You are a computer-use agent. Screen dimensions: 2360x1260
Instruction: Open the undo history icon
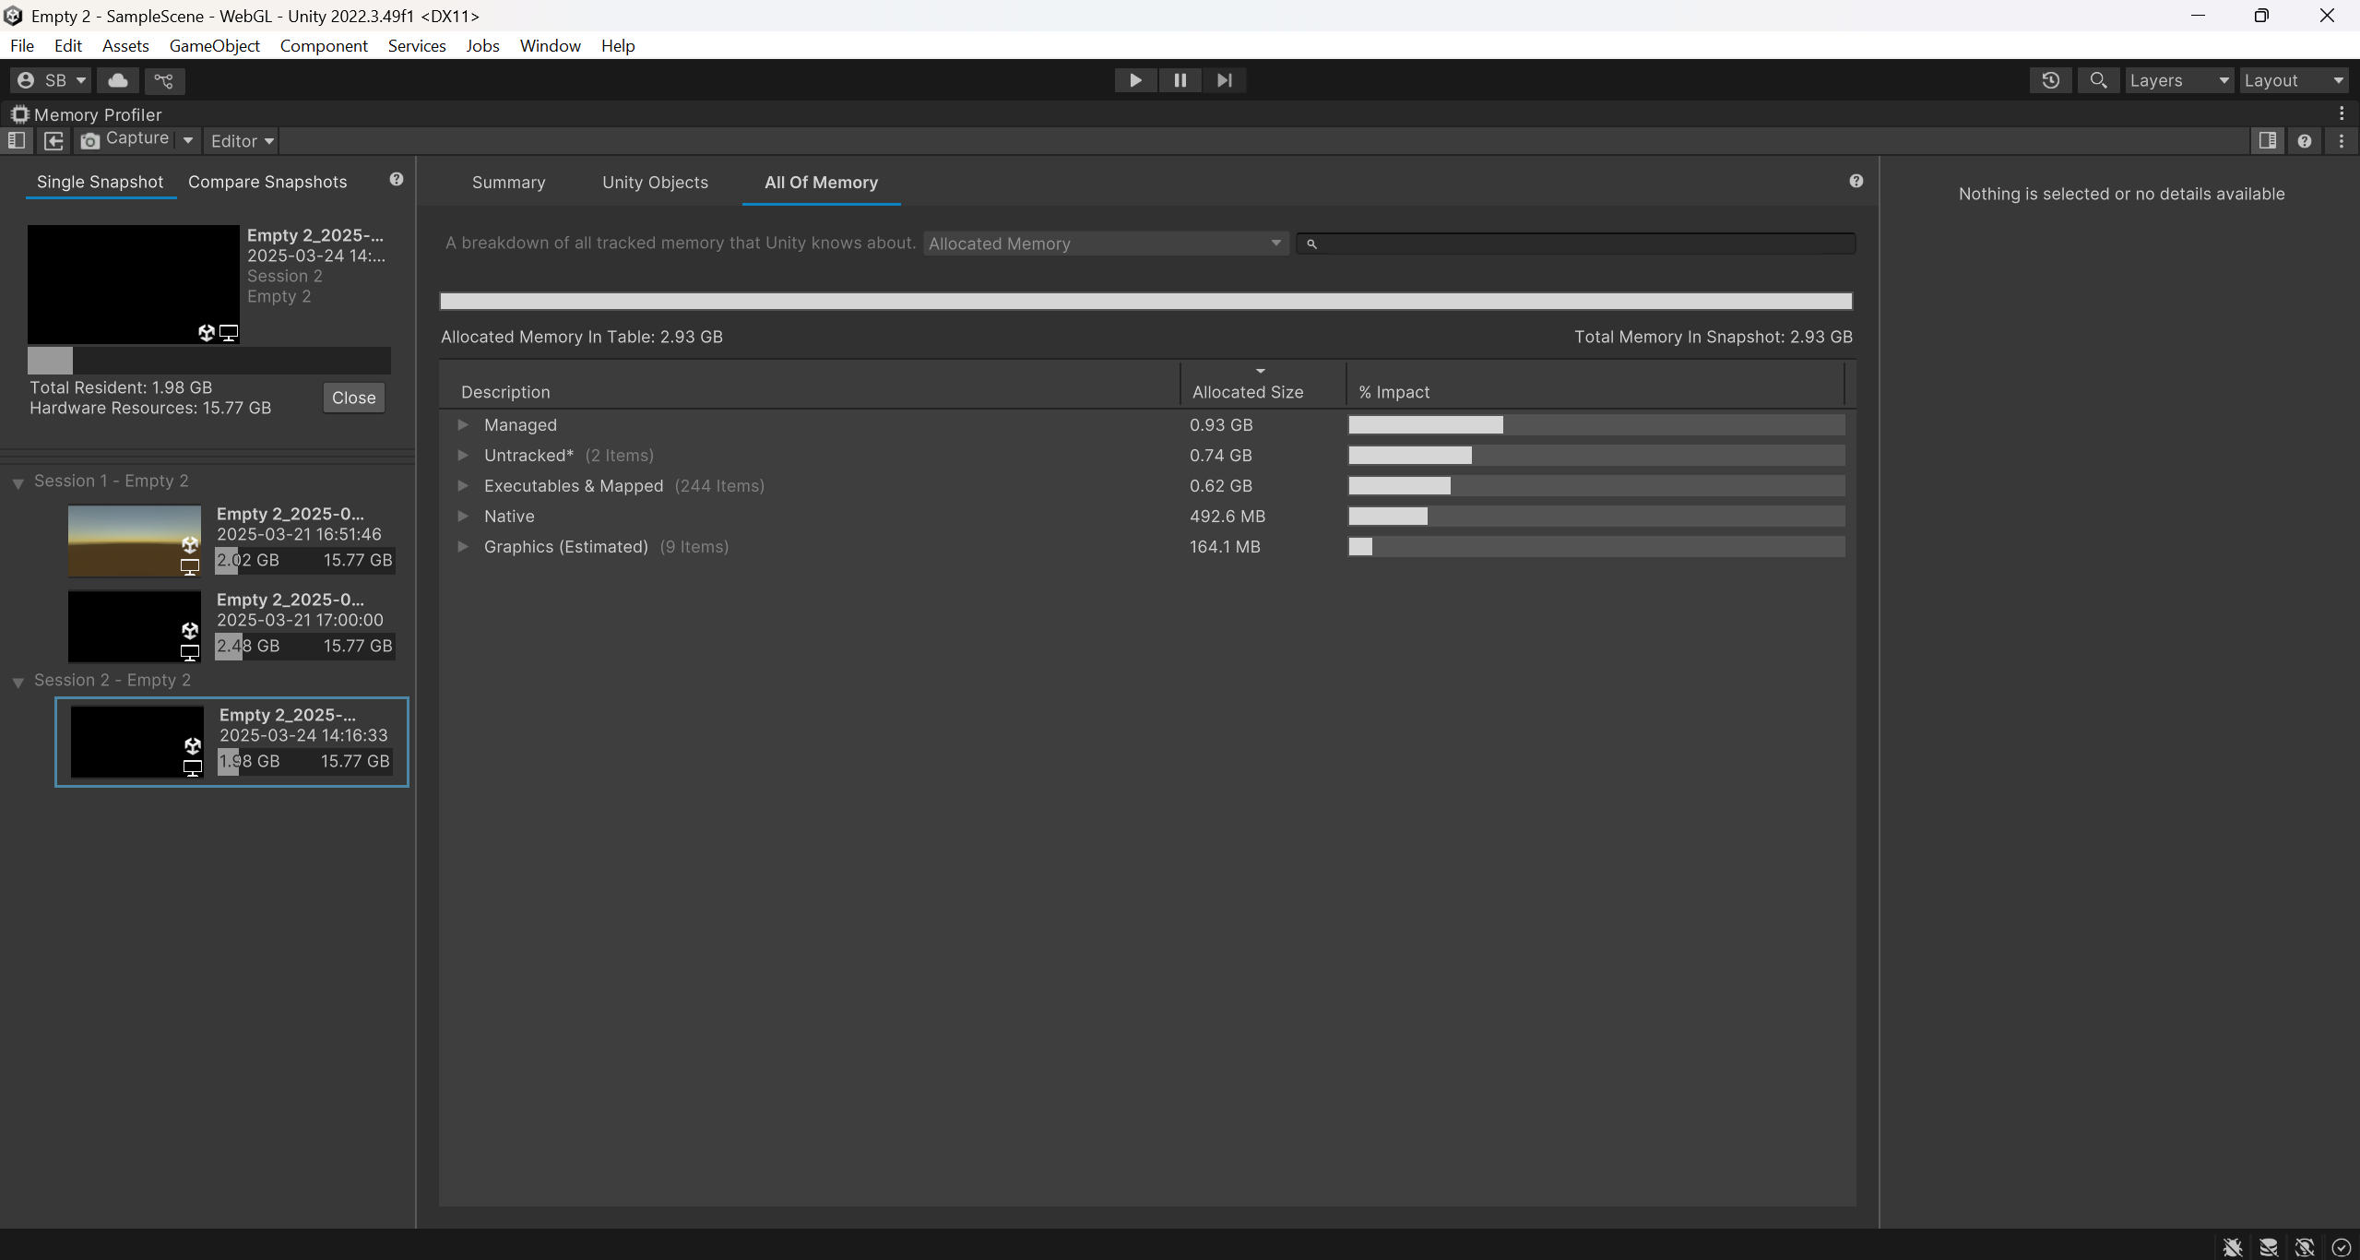coord(2050,80)
